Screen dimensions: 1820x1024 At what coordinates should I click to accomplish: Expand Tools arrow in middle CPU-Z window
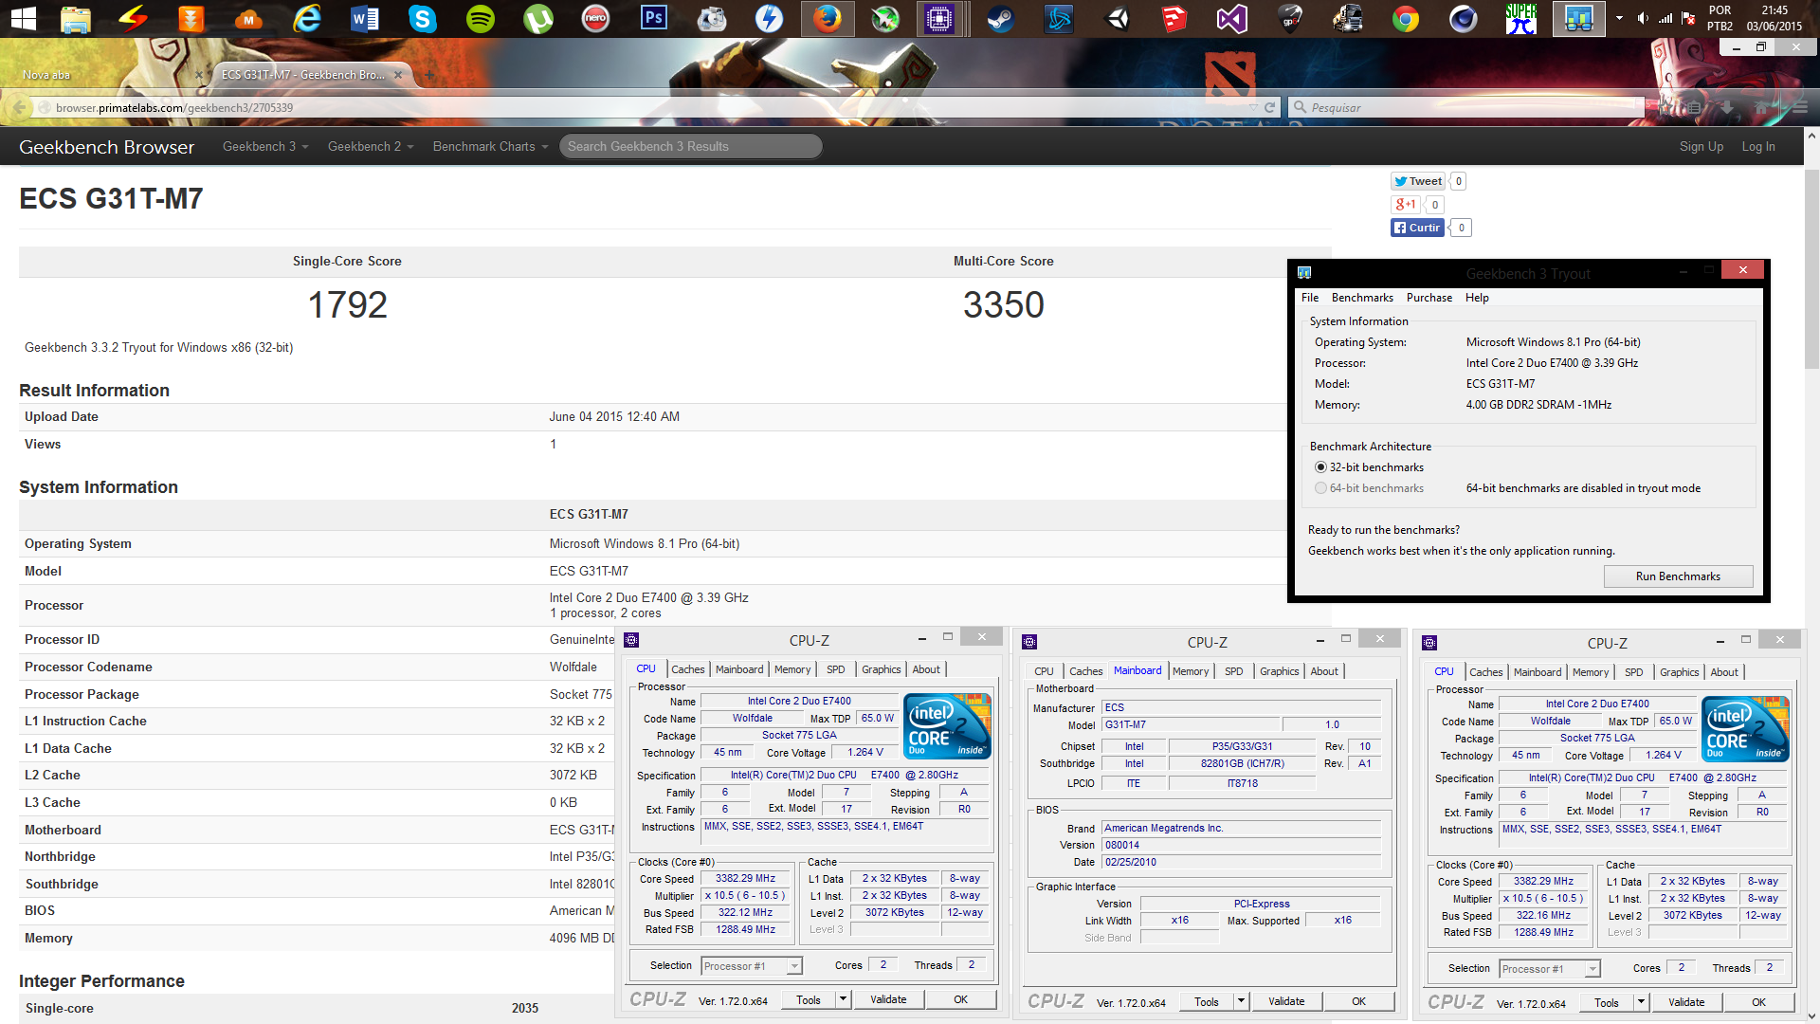tap(1240, 1001)
